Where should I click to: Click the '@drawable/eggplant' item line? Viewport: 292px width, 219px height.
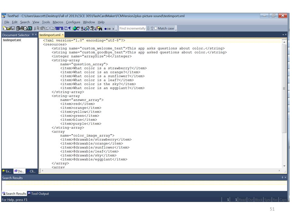pos(94,159)
